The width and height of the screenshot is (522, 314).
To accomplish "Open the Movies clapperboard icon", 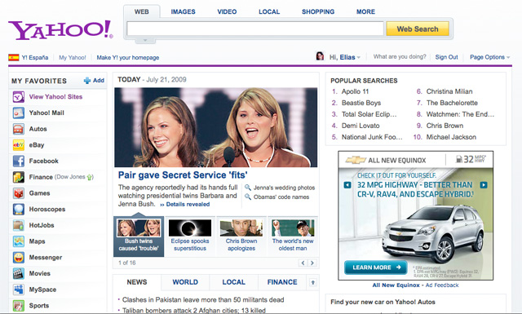I will pyautogui.click(x=18, y=273).
